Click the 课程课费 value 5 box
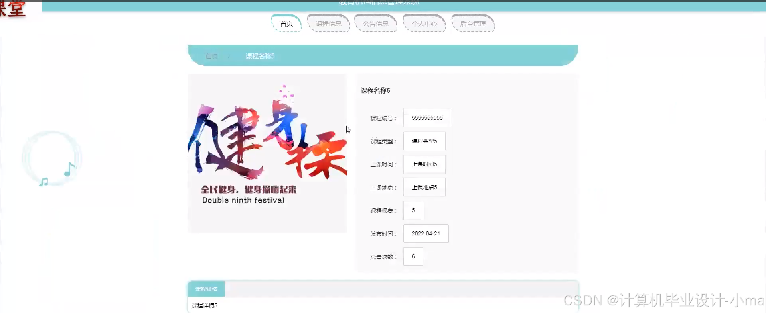Viewport: 766px width, 313px height. [413, 210]
